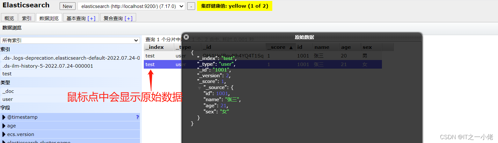Sort results by the name column header
This screenshot has width=498, height=143.
click(x=326, y=47)
